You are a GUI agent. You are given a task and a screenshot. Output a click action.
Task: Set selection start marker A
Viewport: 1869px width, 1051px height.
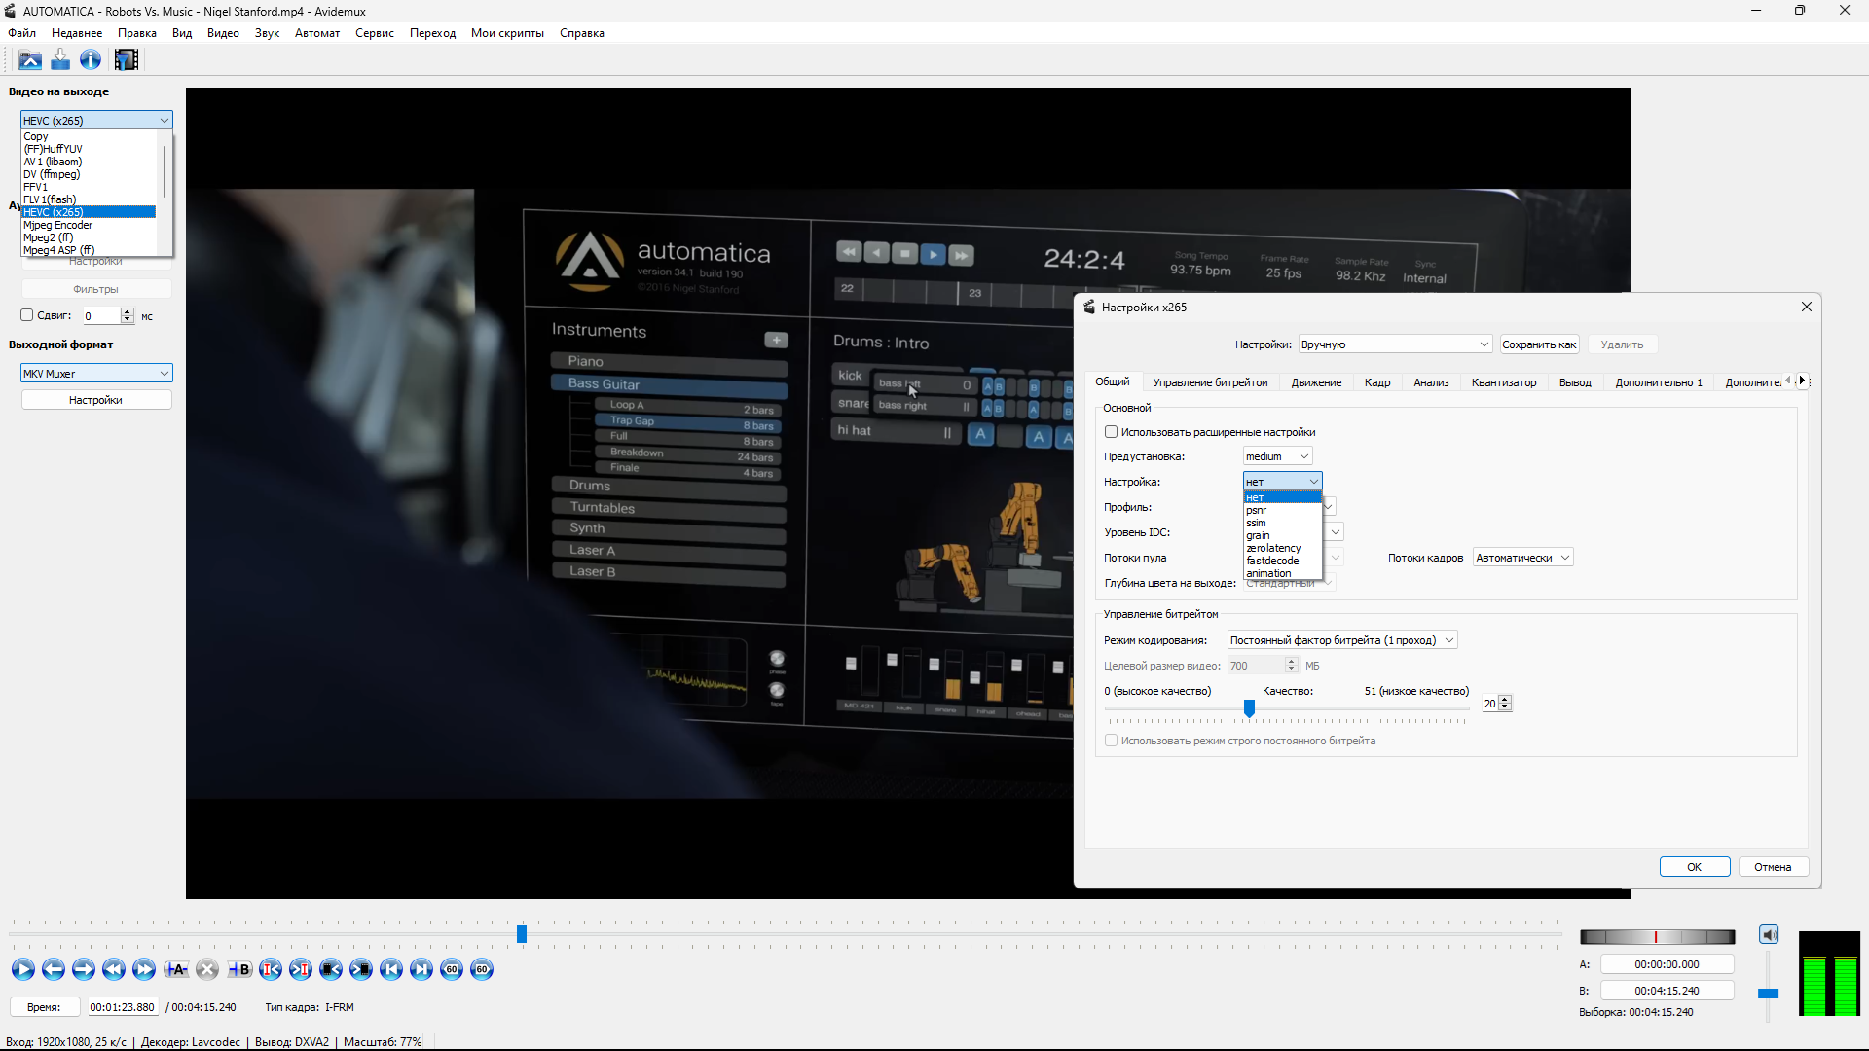[176, 969]
